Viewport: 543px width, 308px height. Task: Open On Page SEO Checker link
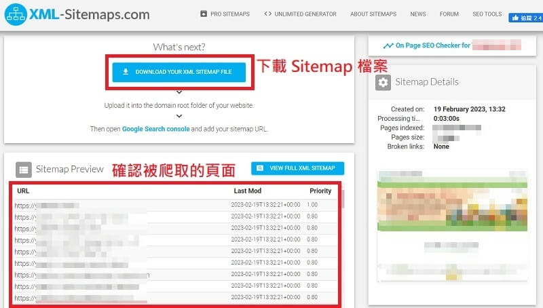point(433,45)
